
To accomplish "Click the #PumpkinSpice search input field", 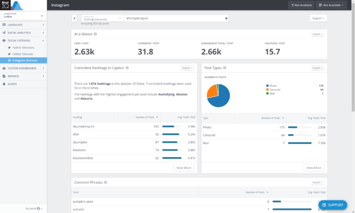I will tap(172, 18).
